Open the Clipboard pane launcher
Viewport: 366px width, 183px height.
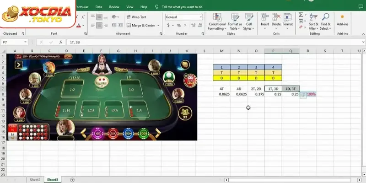(x=23, y=33)
